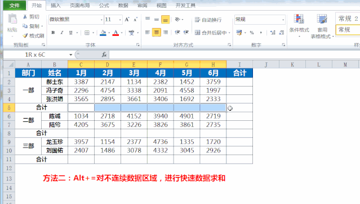This screenshot has width=360, height=204.
Task: Click the Name Box showing 1R x 6C
Action: [35, 55]
